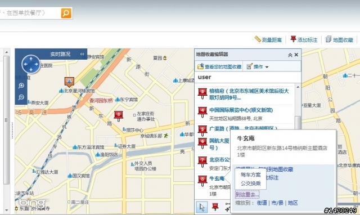The height and width of the screenshot is (215, 360).
Task: Click pushpin 8 icon in favorites list
Action: coord(202,181)
